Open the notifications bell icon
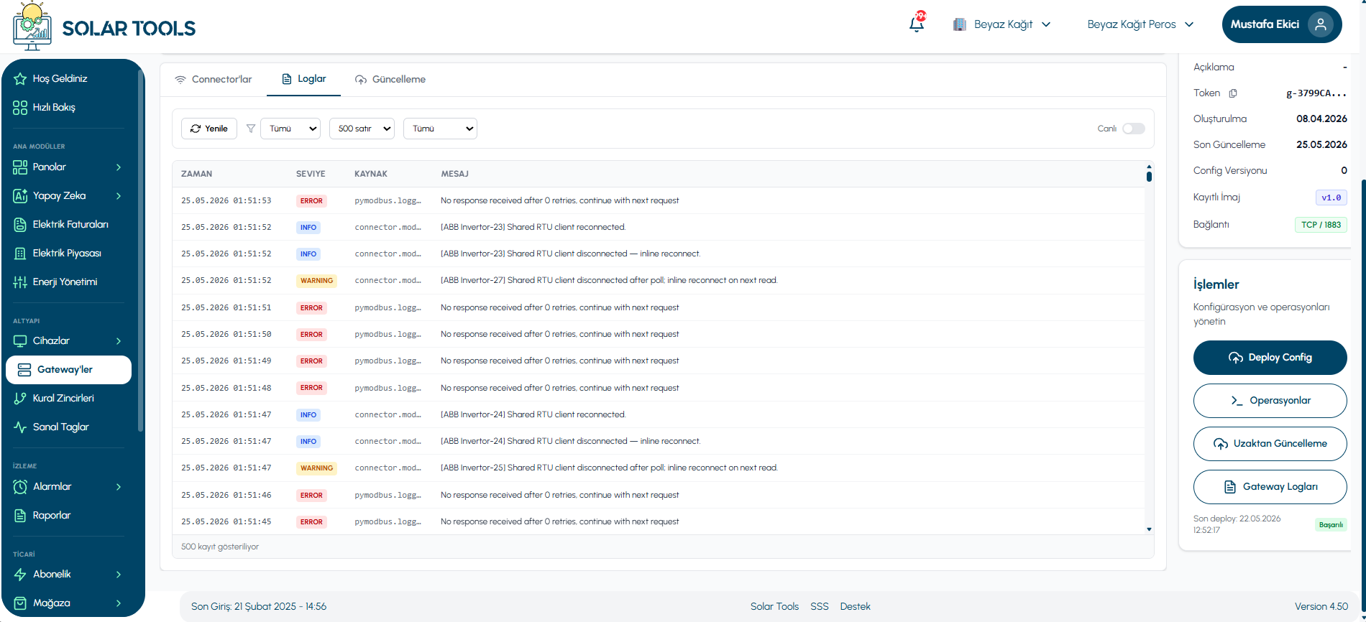 tap(917, 24)
